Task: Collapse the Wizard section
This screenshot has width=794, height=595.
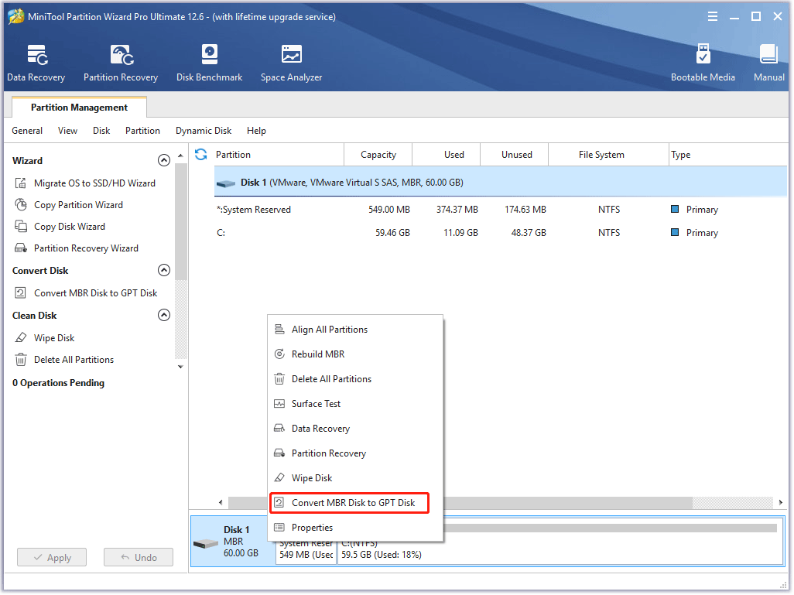Action: (164, 160)
